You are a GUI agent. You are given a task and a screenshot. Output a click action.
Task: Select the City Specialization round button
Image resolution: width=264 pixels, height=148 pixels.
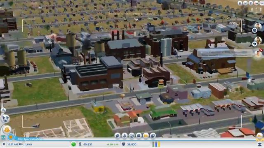coord(11,137)
